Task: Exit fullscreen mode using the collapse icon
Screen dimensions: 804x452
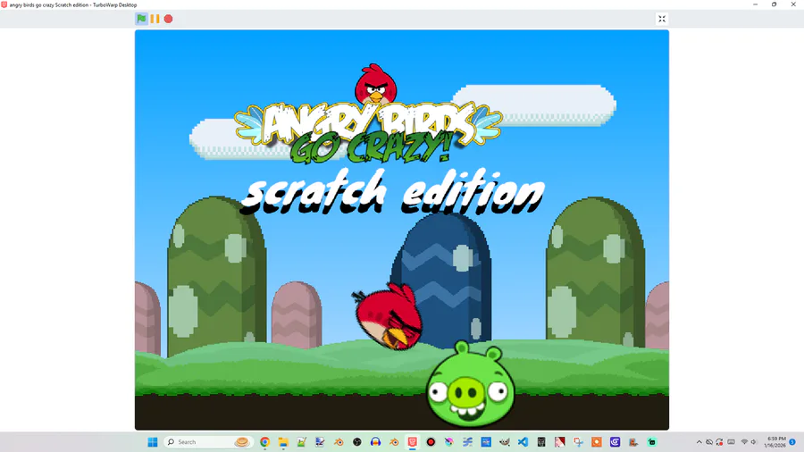Action: click(662, 19)
